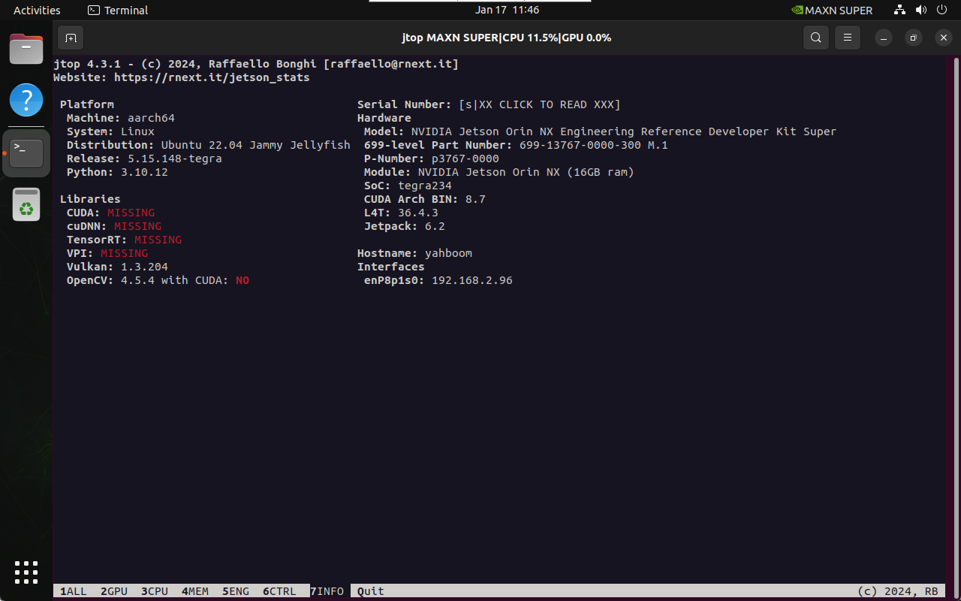
Task: Click Module NVIDIA Jetson Orin NX (16GB ram)
Action: (499, 172)
